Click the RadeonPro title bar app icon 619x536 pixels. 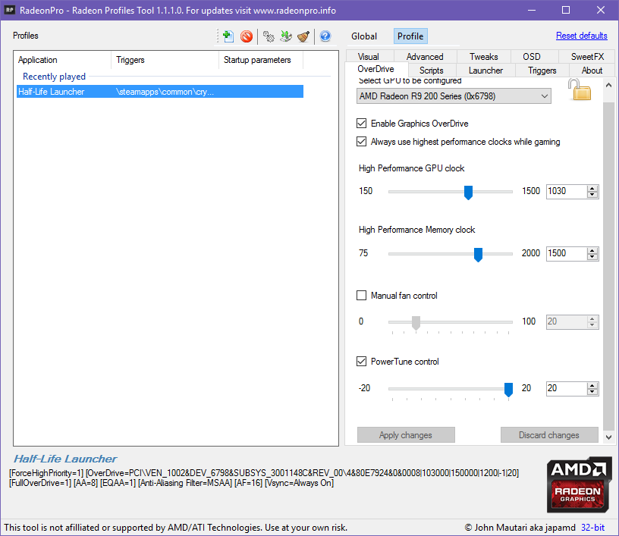pos(9,10)
